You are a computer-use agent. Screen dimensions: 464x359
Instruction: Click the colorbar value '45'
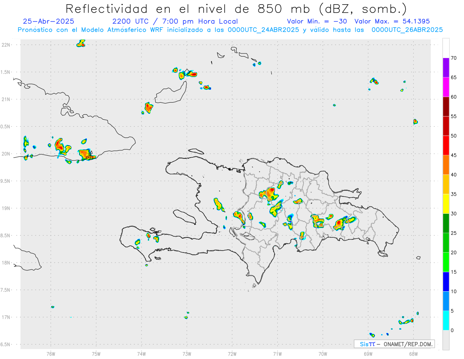tap(454, 155)
